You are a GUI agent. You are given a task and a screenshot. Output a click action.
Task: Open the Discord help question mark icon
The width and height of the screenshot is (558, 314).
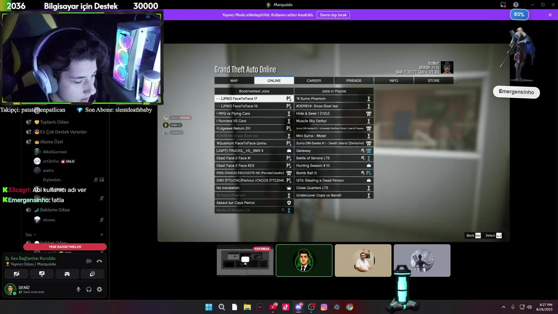(516, 5)
